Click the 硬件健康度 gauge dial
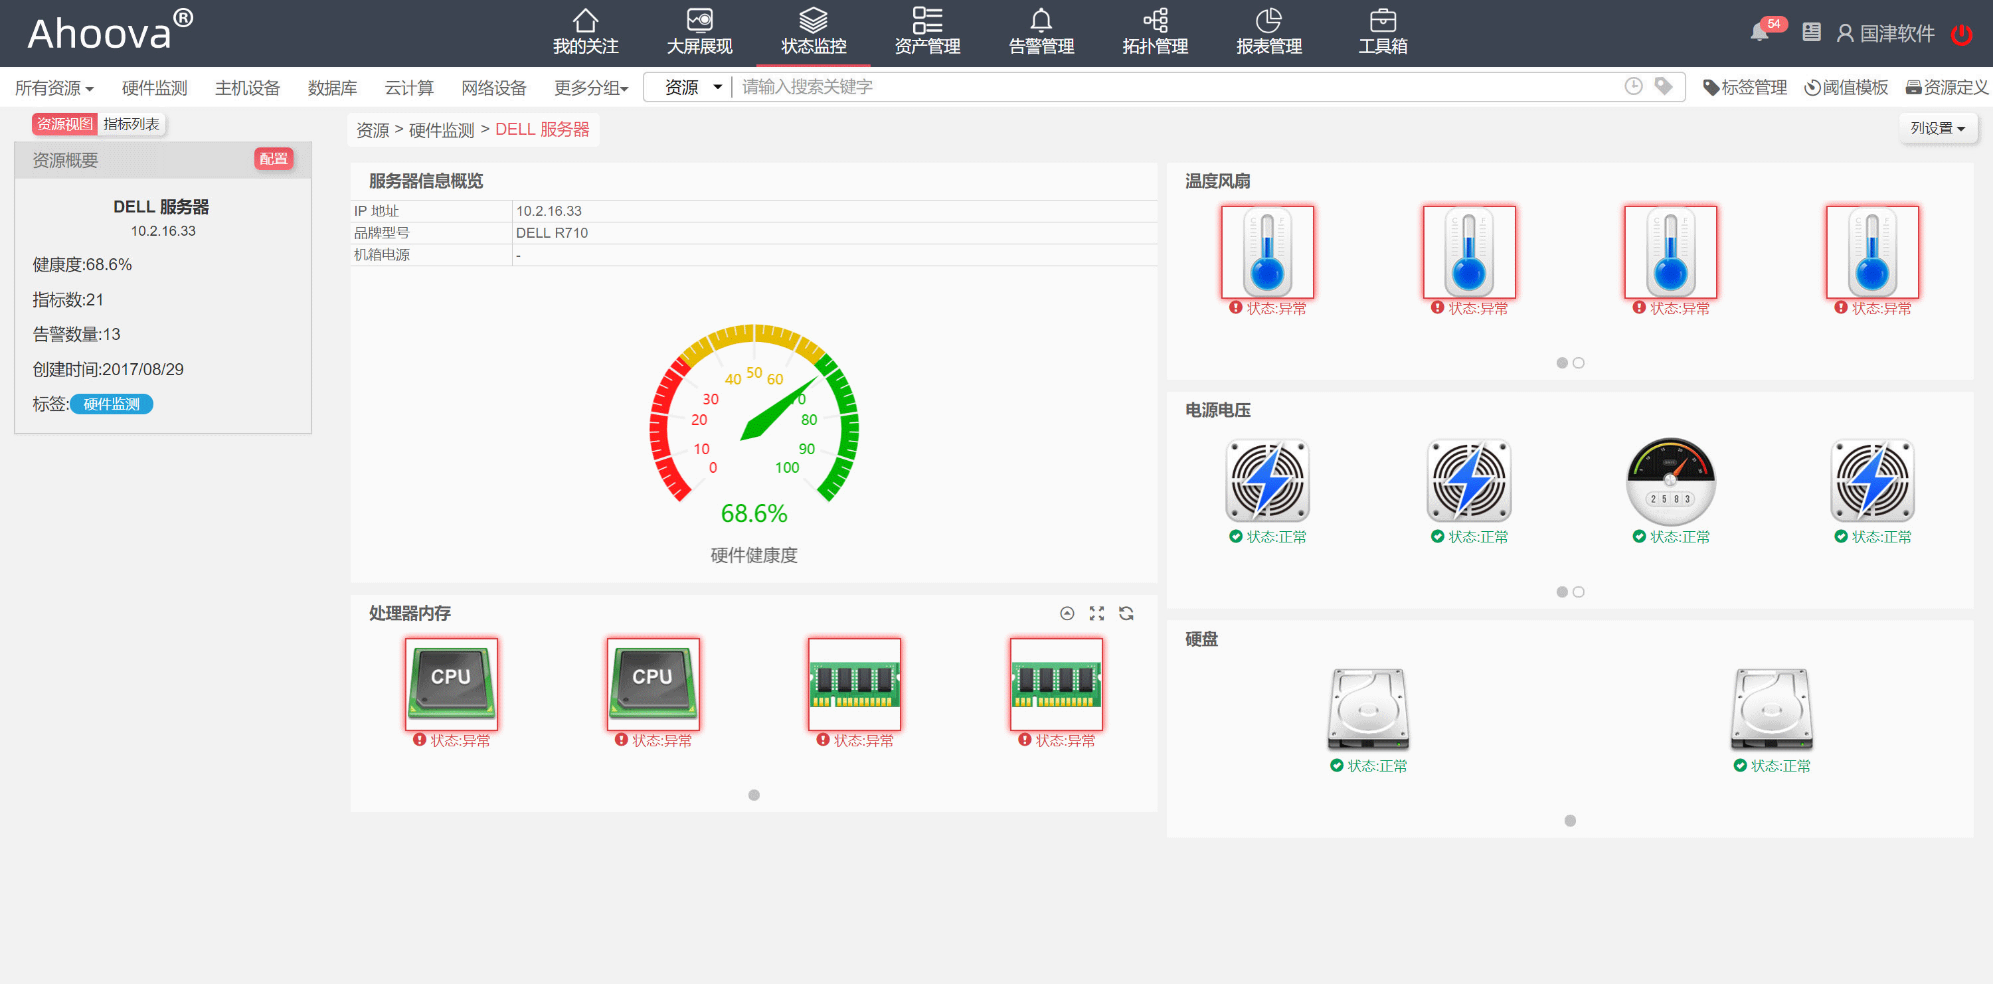The image size is (1993, 984). (754, 414)
